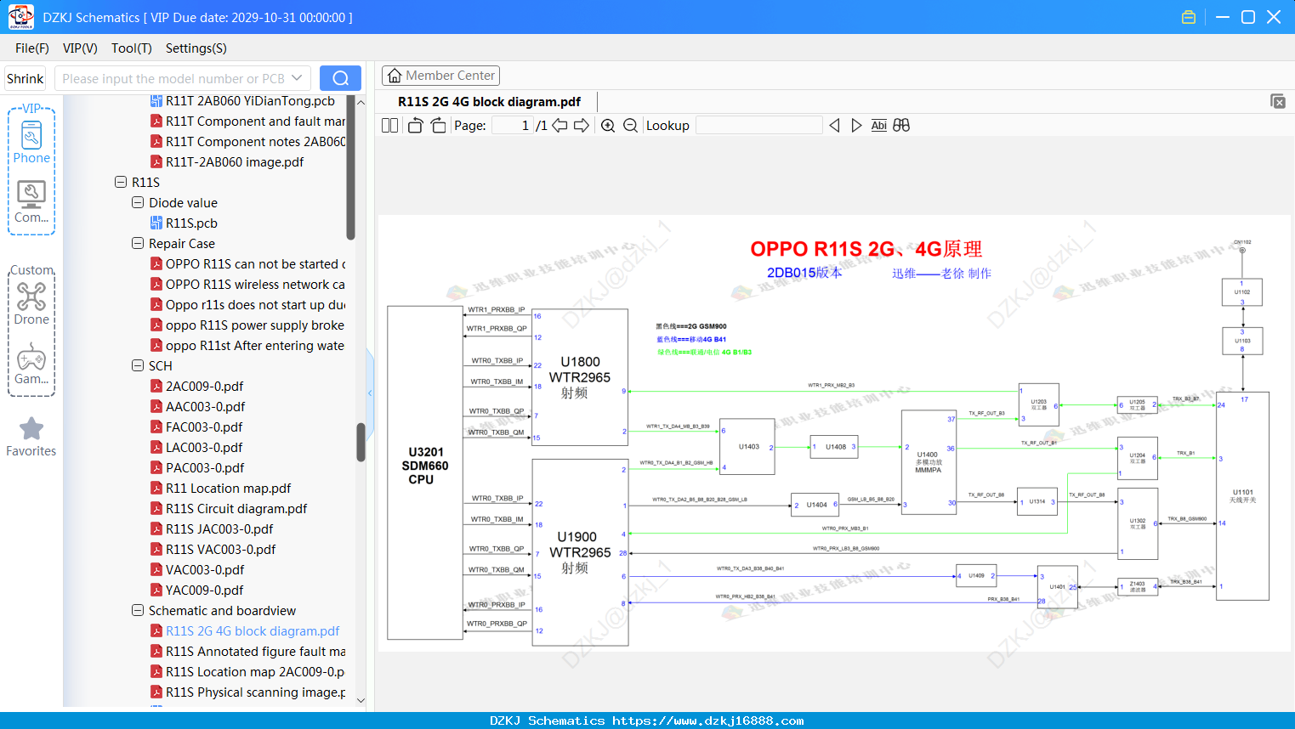Click the Lookup text field
1295x729 pixels.
(758, 126)
